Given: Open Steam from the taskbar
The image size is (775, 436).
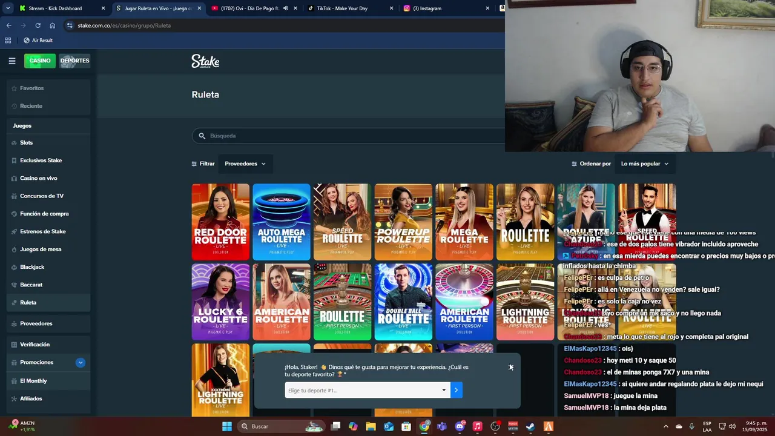Looking at the screenshot, I should pos(530,426).
